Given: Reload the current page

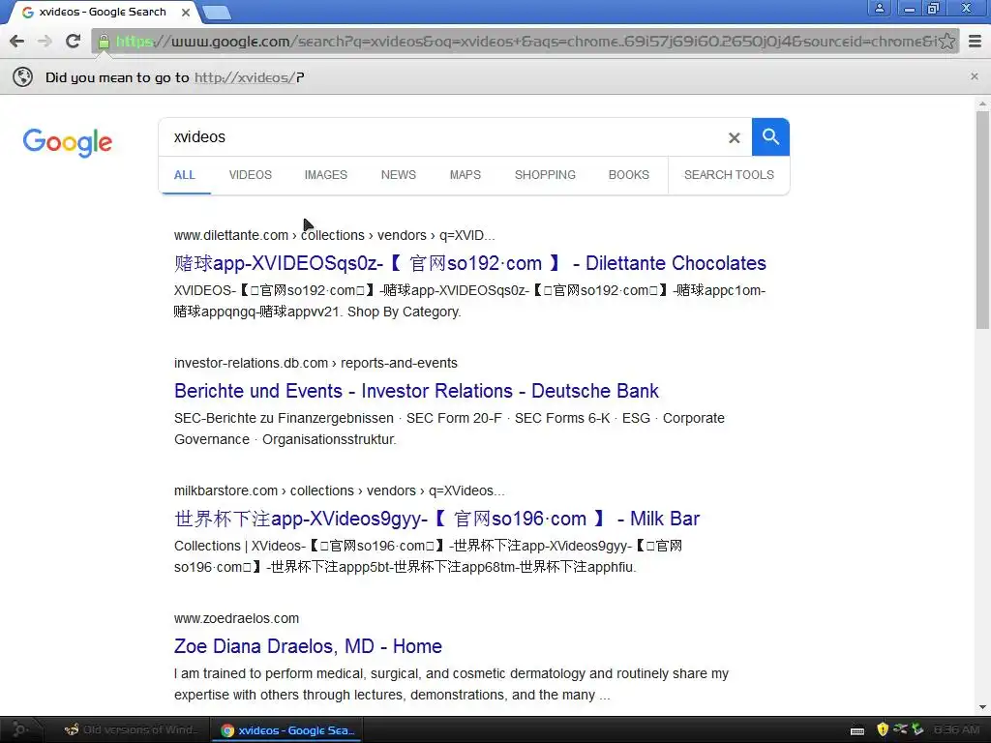Looking at the screenshot, I should (74, 41).
